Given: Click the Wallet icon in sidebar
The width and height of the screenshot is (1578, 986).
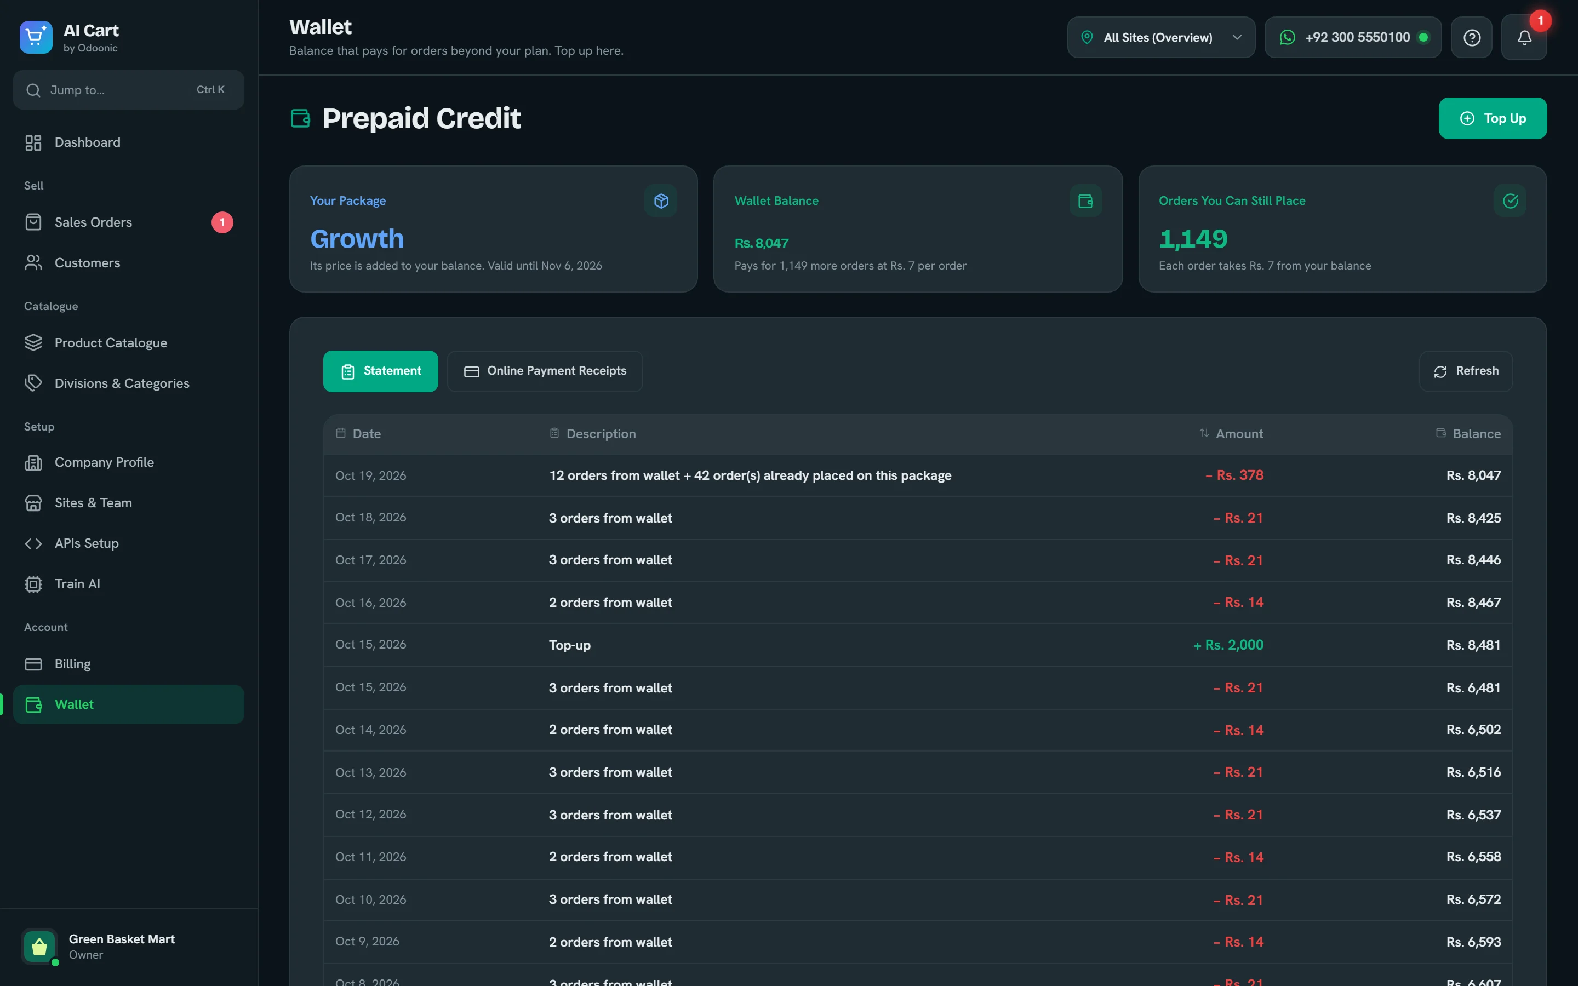Looking at the screenshot, I should 33,704.
